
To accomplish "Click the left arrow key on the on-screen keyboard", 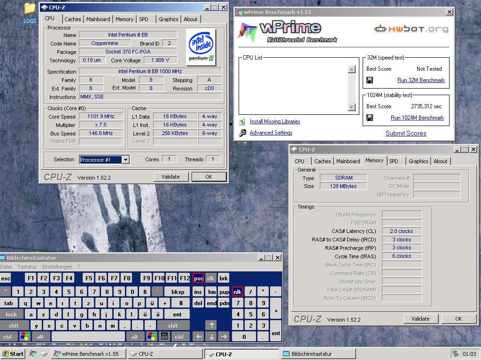I will [x=199, y=337].
